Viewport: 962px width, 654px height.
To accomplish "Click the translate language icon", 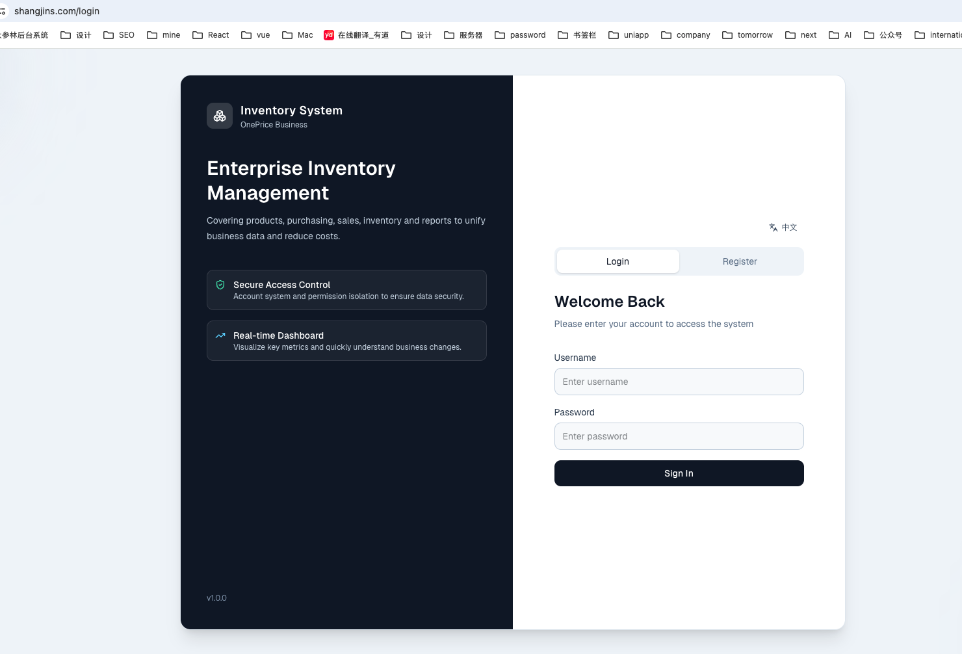I will (773, 228).
